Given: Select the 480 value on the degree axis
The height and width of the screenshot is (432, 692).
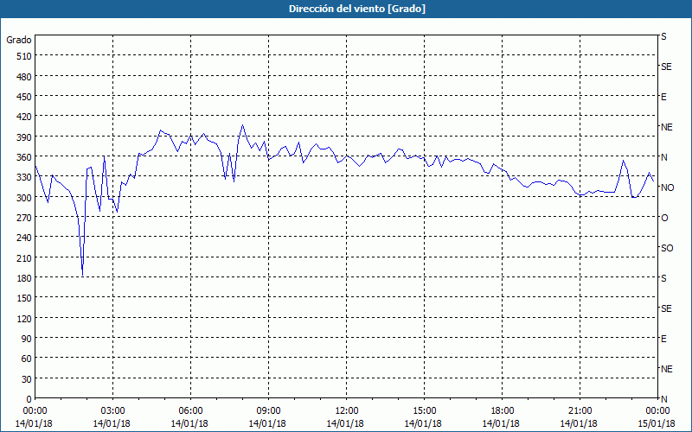Looking at the screenshot, I should (x=24, y=77).
